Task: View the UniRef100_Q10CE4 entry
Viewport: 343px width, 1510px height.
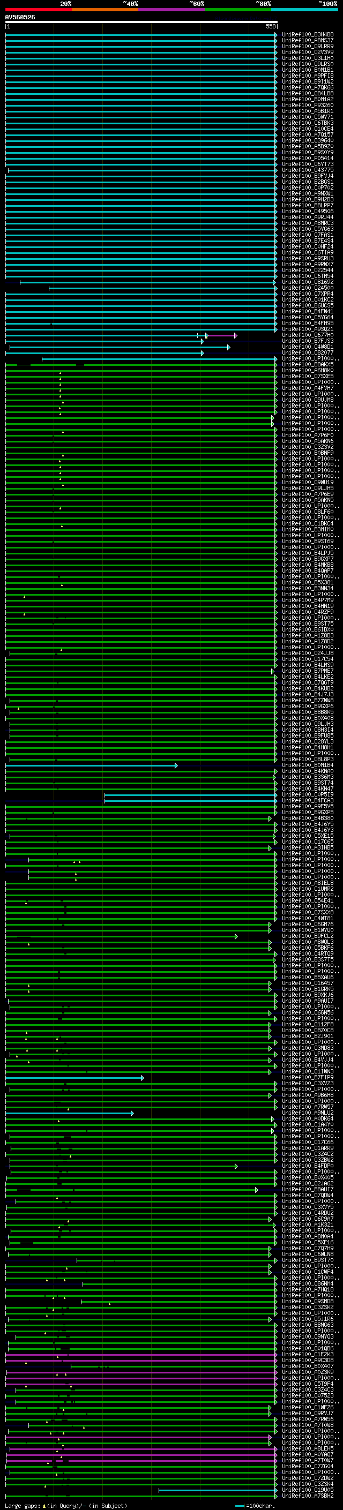Action: pyautogui.click(x=307, y=129)
